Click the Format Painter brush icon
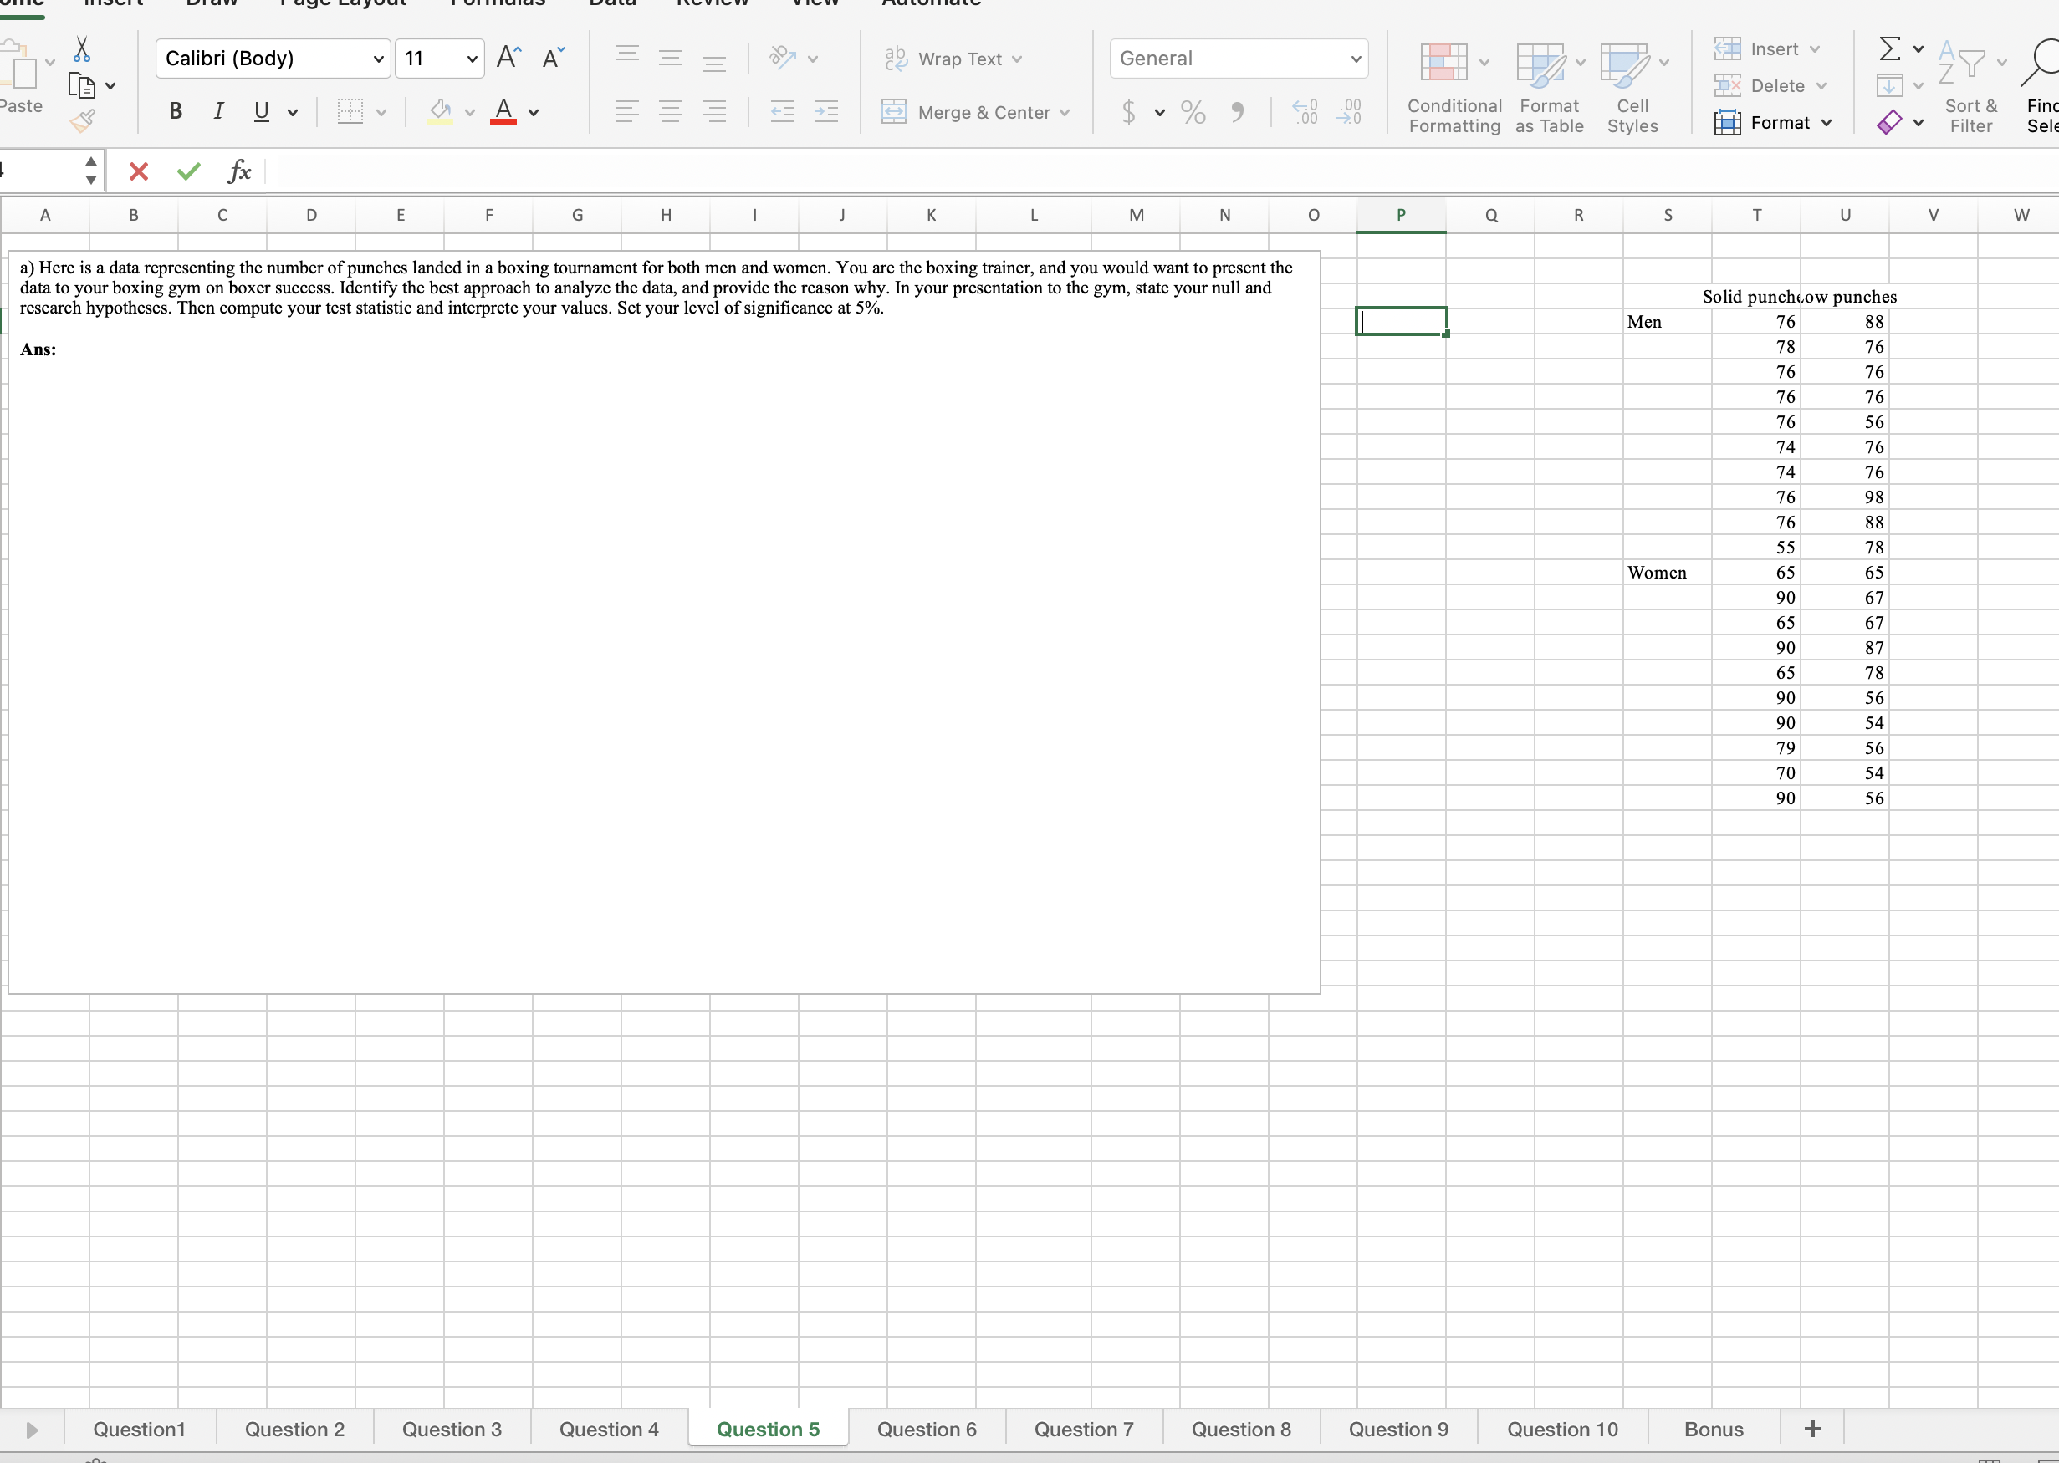The width and height of the screenshot is (2059, 1463). pos(82,120)
